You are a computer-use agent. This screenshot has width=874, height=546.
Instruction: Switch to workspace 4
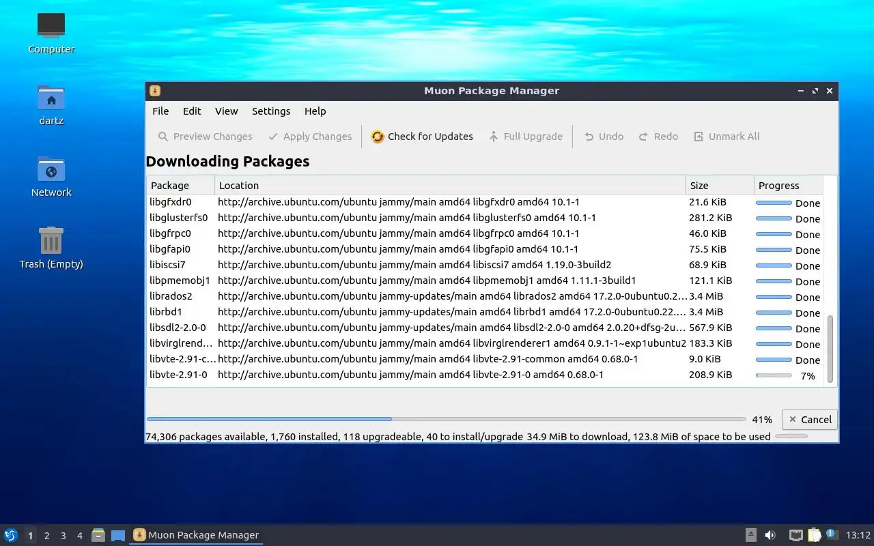coord(79,536)
